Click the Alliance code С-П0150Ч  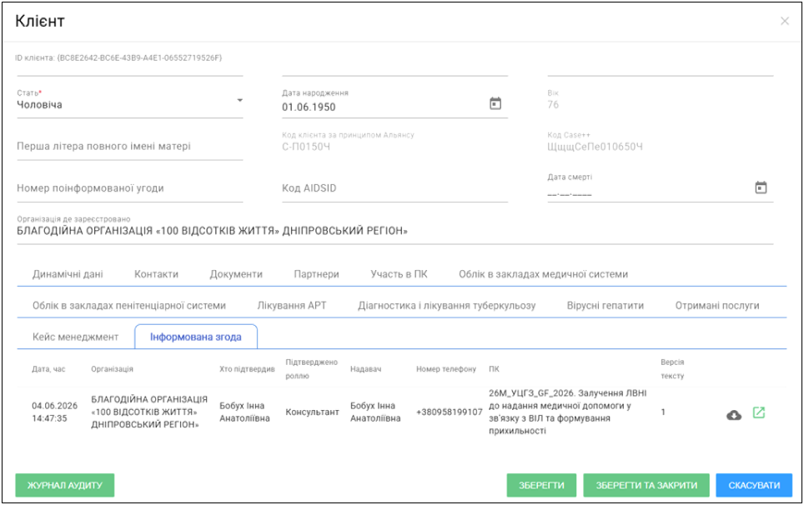click(x=305, y=147)
